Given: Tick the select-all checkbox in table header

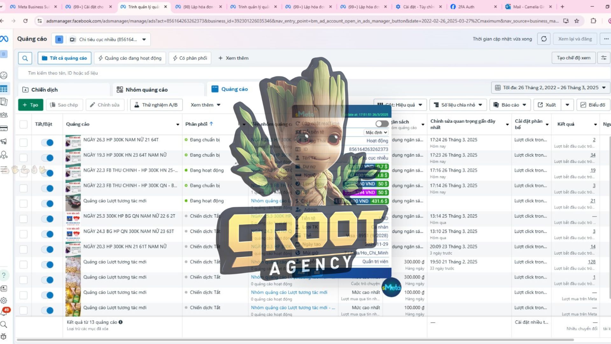Looking at the screenshot, I should point(24,124).
